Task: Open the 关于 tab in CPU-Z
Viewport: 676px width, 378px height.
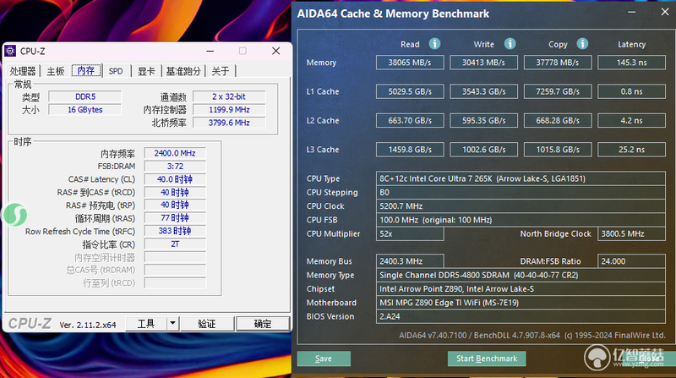Action: click(x=221, y=71)
